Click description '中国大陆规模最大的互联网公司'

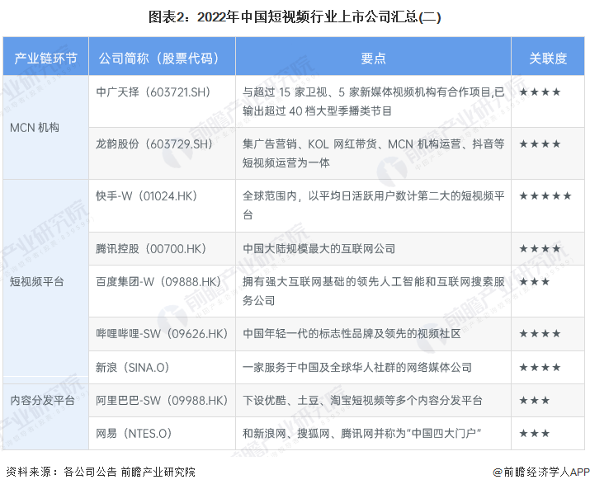[x=319, y=249]
